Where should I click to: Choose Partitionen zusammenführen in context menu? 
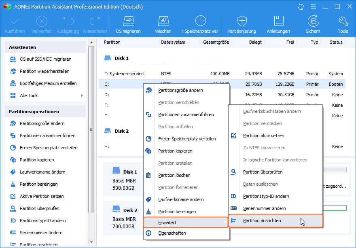(186, 114)
